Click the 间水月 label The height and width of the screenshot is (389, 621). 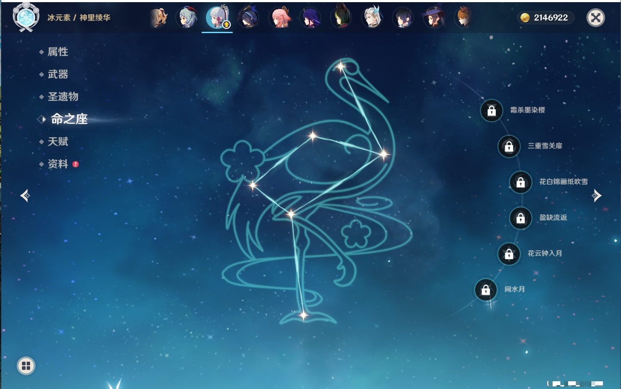tap(515, 289)
